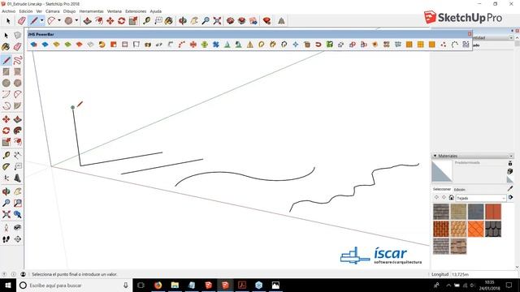This screenshot has width=520, height=292.
Task: Click the last grid icon in JHS PowerBar
Action: coord(466,45)
